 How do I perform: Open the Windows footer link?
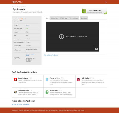pos(70,110)
